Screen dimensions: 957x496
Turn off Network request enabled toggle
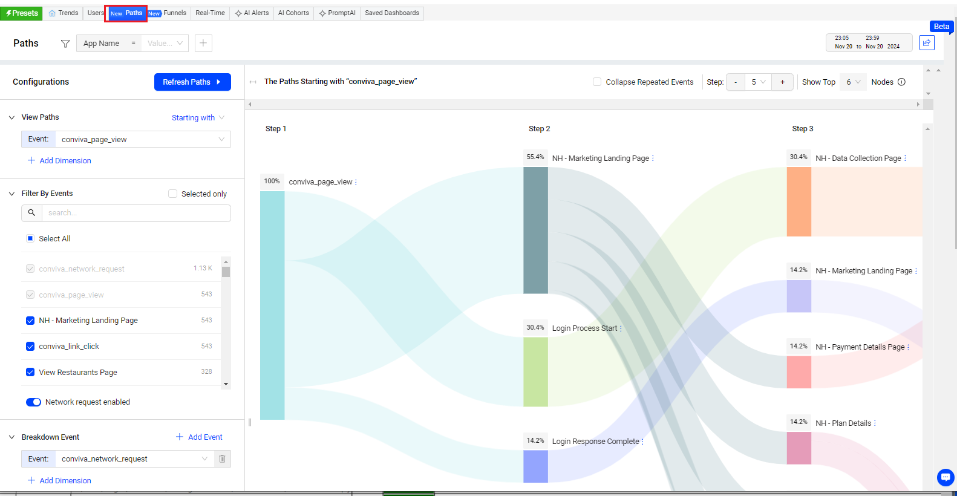point(33,402)
